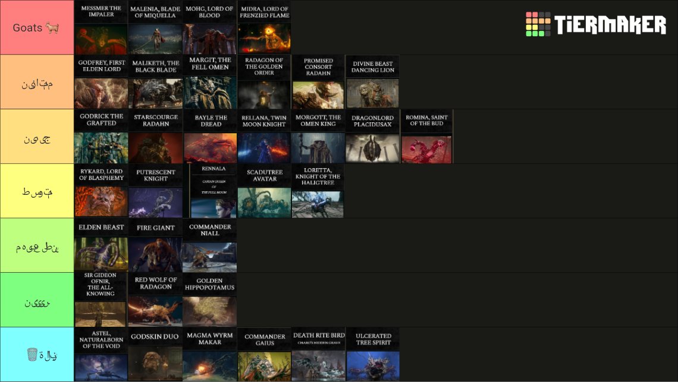Image resolution: width=678 pixels, height=382 pixels.
Task: Select the Radagon of the Golden Order card
Action: click(264, 81)
